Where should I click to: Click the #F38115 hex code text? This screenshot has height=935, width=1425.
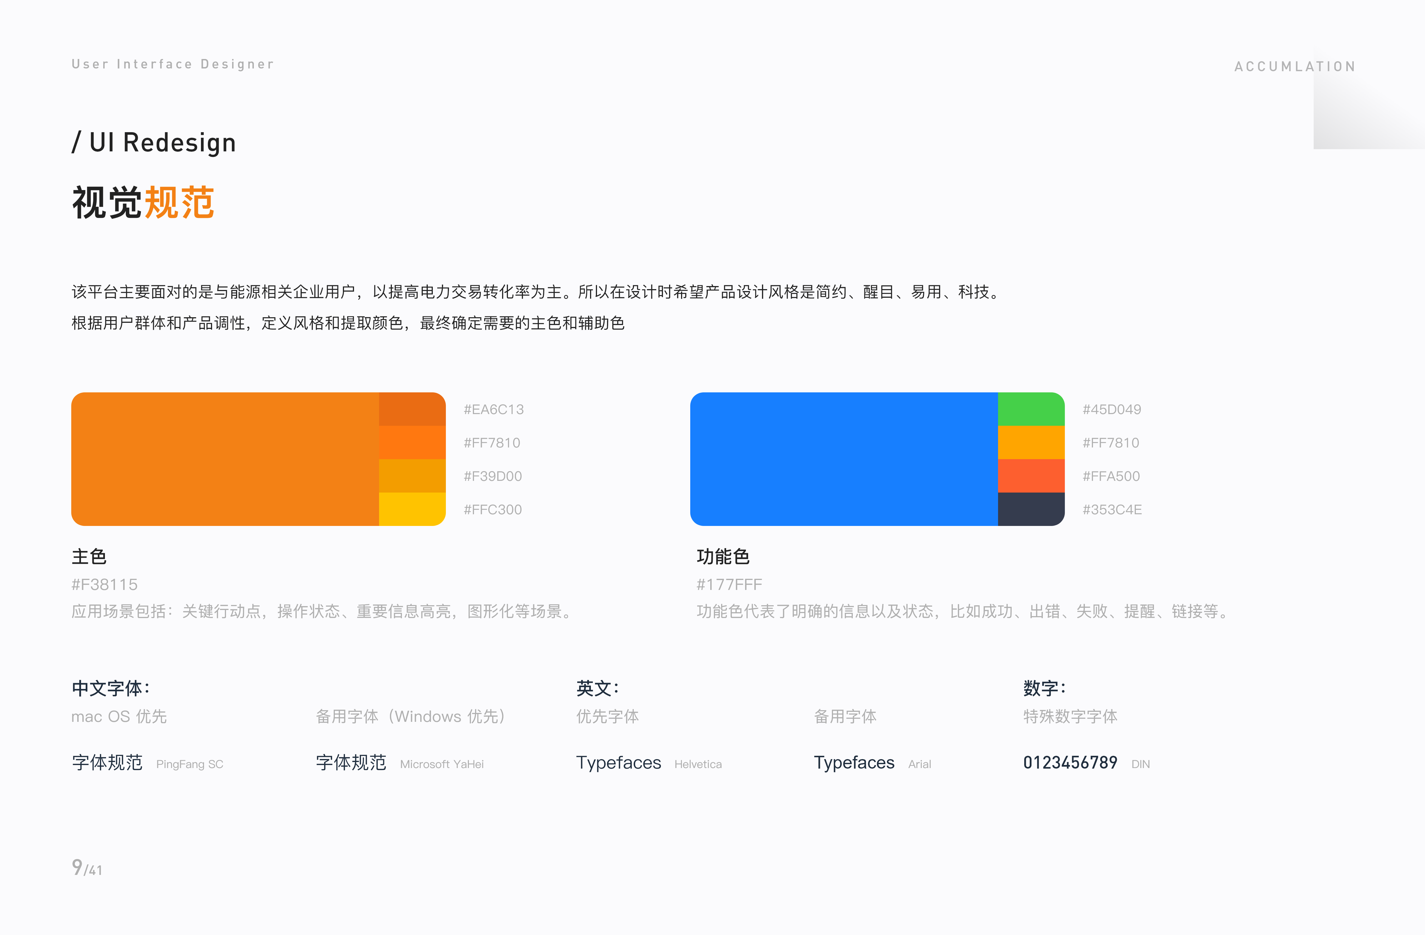[104, 584]
